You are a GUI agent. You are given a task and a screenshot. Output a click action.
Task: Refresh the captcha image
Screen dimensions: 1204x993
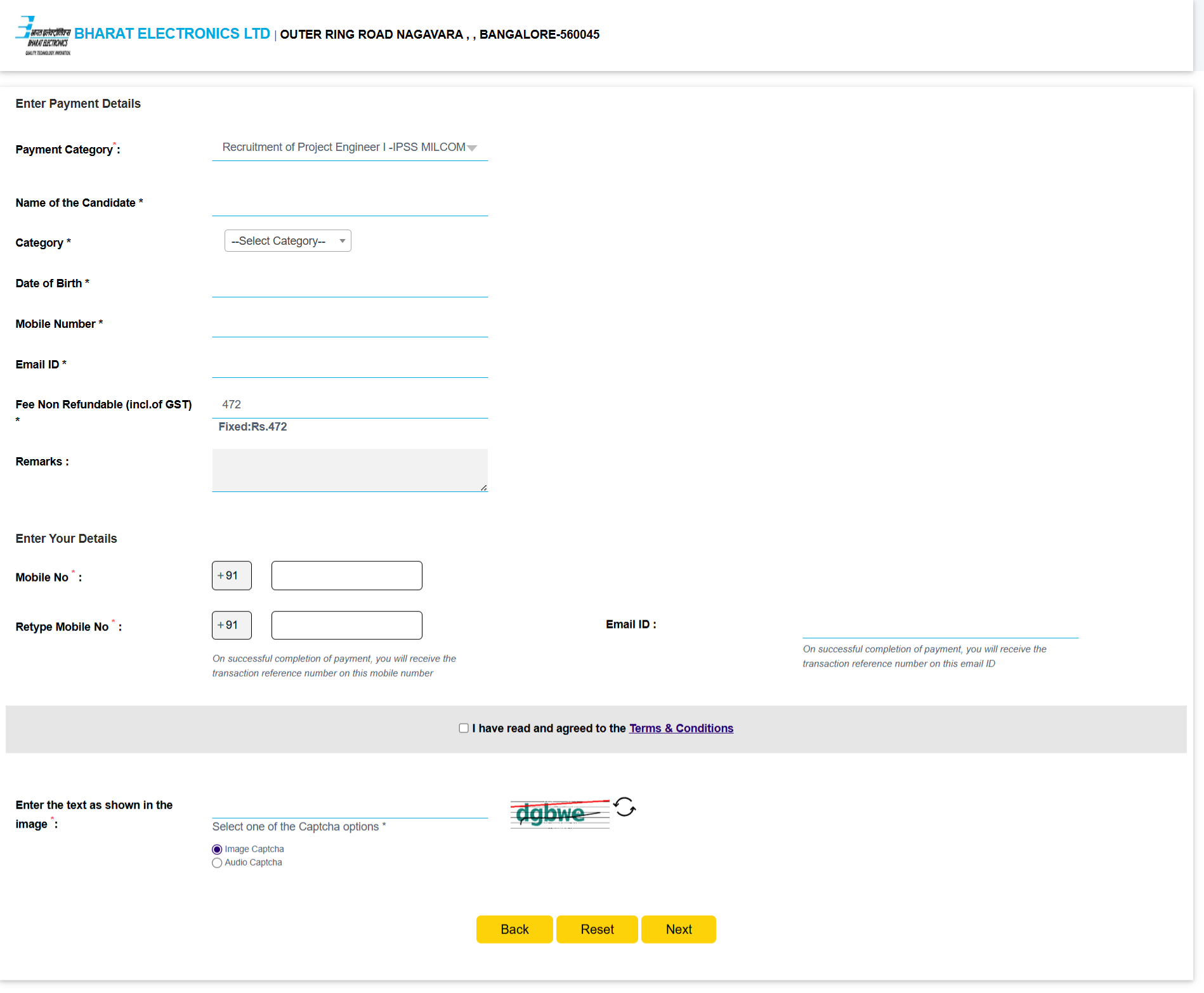(x=624, y=807)
